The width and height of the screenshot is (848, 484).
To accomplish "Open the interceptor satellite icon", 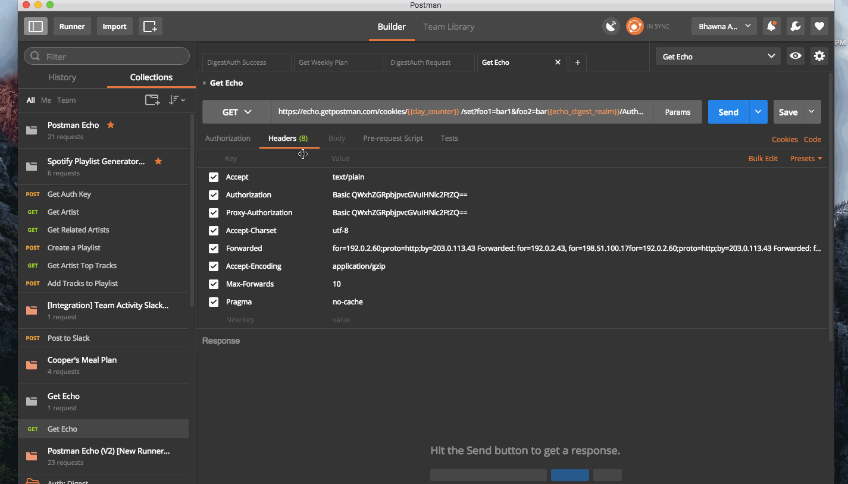I will (611, 26).
